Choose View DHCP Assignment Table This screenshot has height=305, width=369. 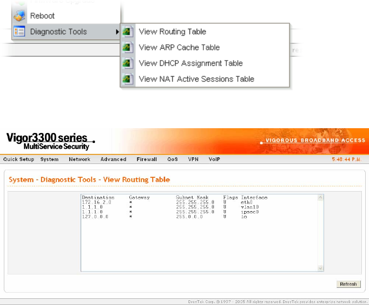(x=190, y=63)
